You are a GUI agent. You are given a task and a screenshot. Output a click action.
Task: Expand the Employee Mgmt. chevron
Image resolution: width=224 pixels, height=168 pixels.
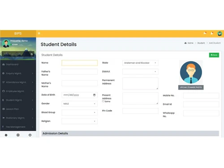(x=33, y=91)
